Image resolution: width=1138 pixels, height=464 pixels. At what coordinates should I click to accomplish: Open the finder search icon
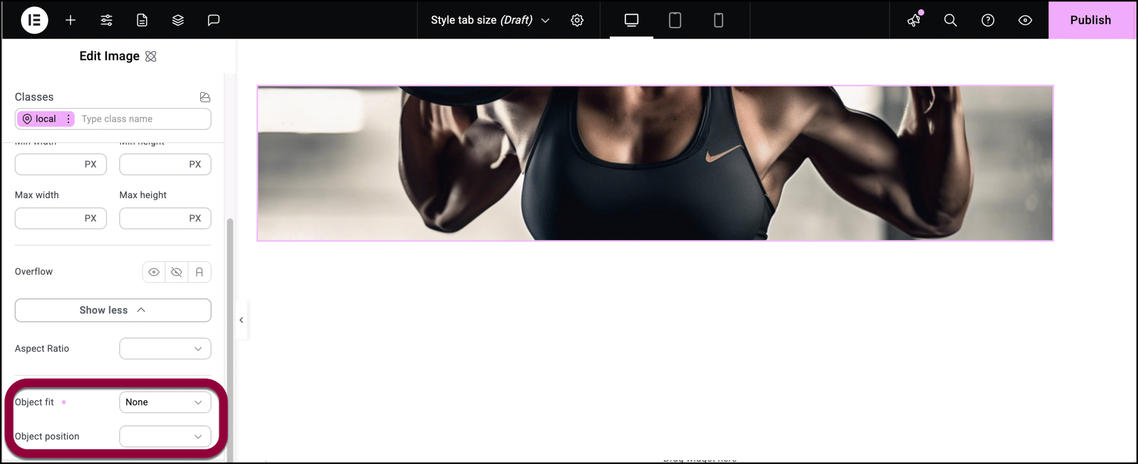[950, 20]
